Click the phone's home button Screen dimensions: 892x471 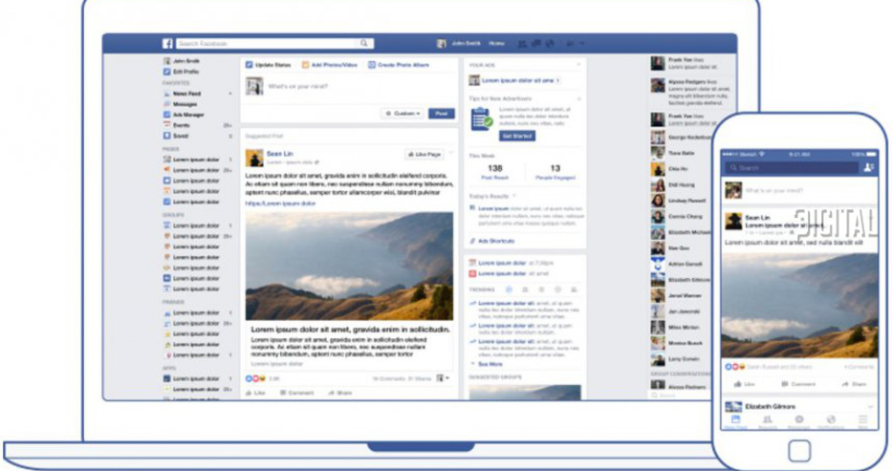(799, 451)
